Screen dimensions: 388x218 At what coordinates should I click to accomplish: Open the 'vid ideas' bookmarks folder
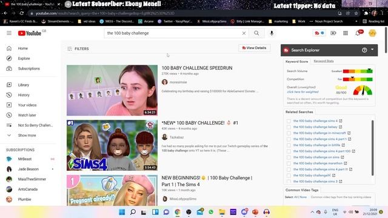pyautogui.click(x=87, y=21)
